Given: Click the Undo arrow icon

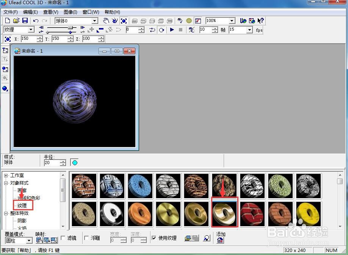Looking at the screenshot, I should click(x=36, y=21).
